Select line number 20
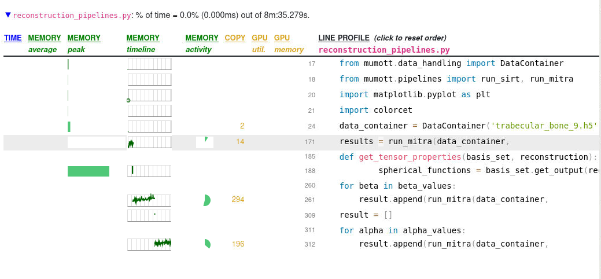Screen dimensions: 601x279 [312, 95]
